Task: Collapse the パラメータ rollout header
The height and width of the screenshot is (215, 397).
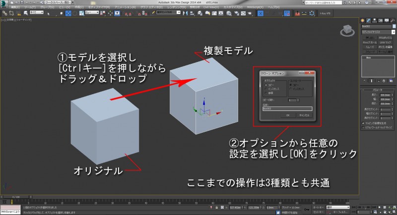Action: tap(378, 90)
